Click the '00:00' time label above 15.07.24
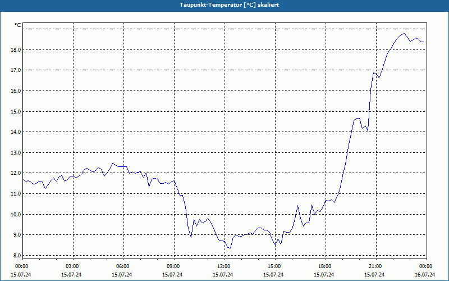The image size is (449, 281). click(21, 266)
